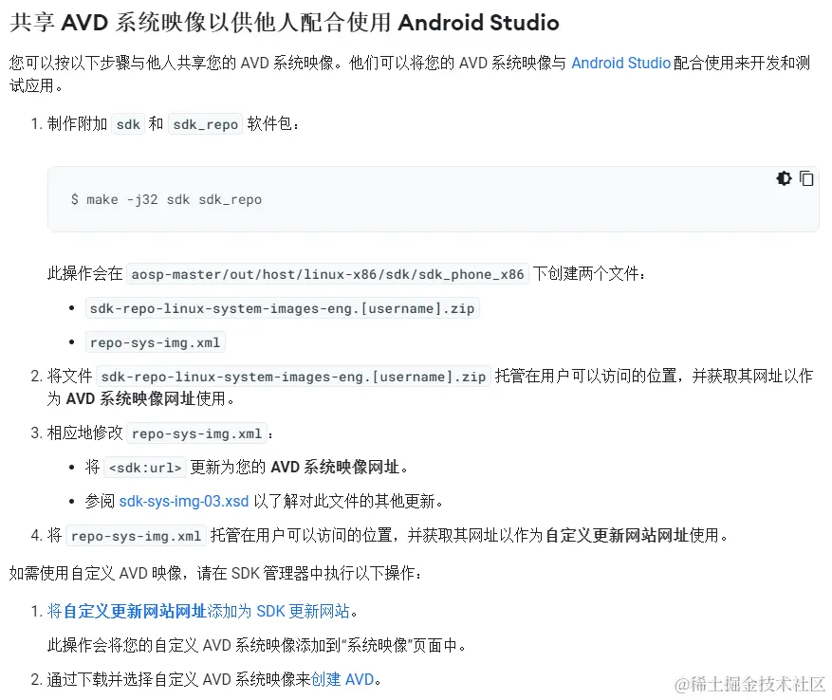Open the Android Studio link
The height and width of the screenshot is (700, 832).
[x=620, y=64]
